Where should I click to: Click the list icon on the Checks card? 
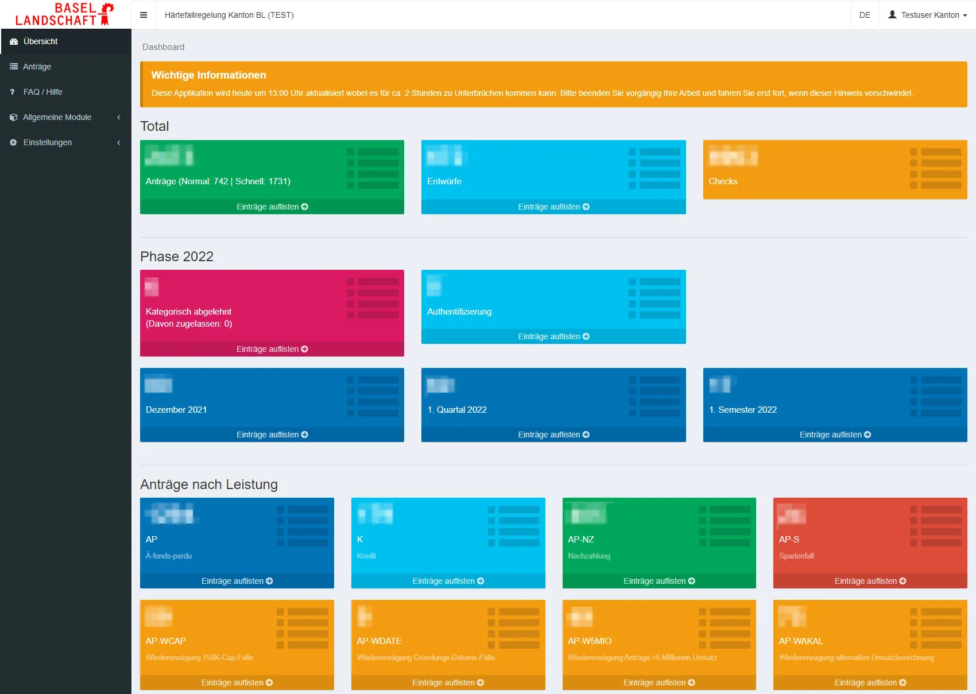[936, 168]
